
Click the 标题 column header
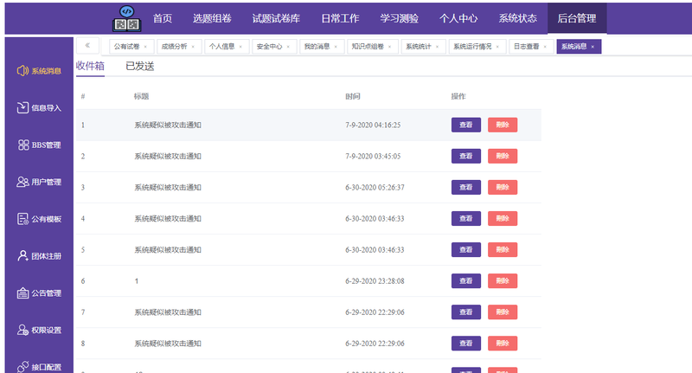click(x=142, y=96)
